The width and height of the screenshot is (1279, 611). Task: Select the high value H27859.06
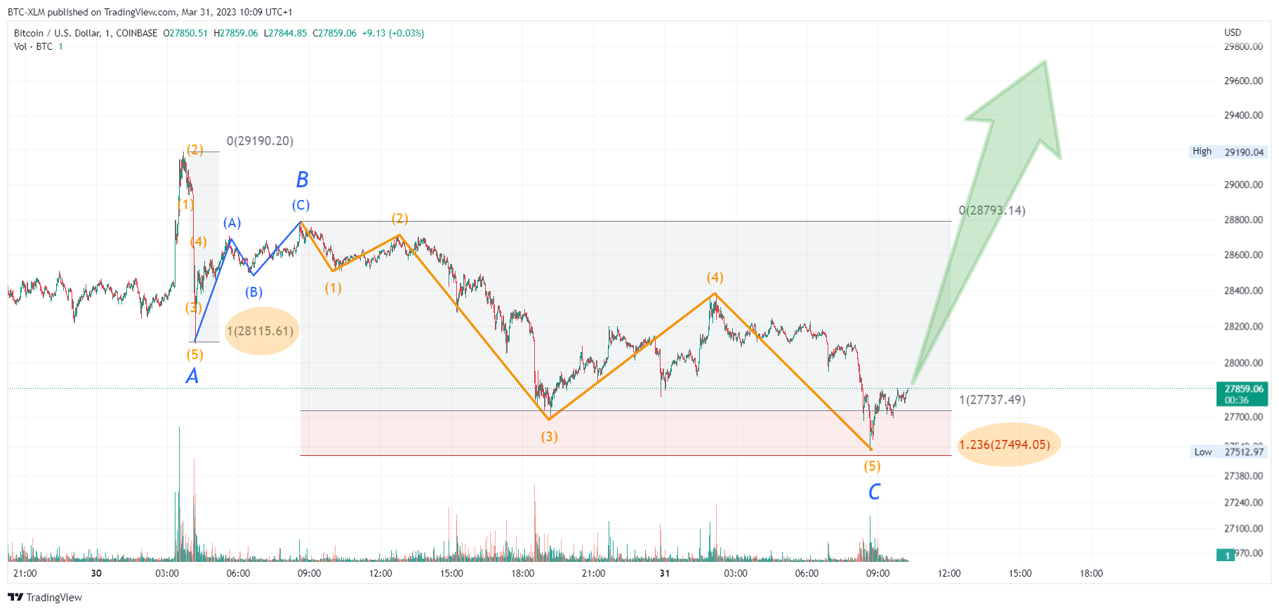(x=236, y=33)
